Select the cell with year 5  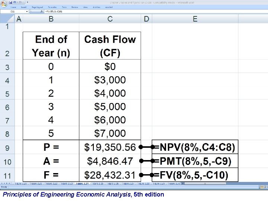pyautogui.click(x=51, y=133)
